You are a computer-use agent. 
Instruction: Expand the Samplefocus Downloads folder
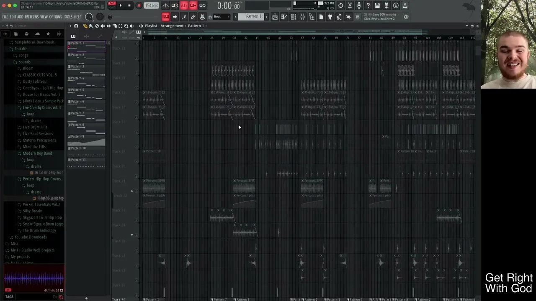coord(34,42)
